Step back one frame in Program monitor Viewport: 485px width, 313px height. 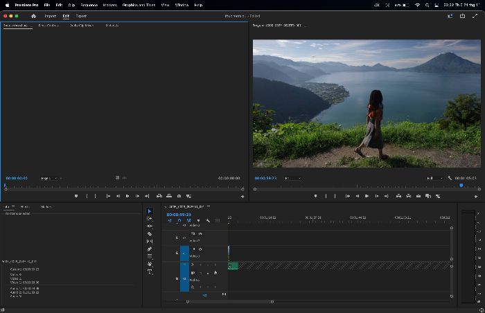(358, 196)
